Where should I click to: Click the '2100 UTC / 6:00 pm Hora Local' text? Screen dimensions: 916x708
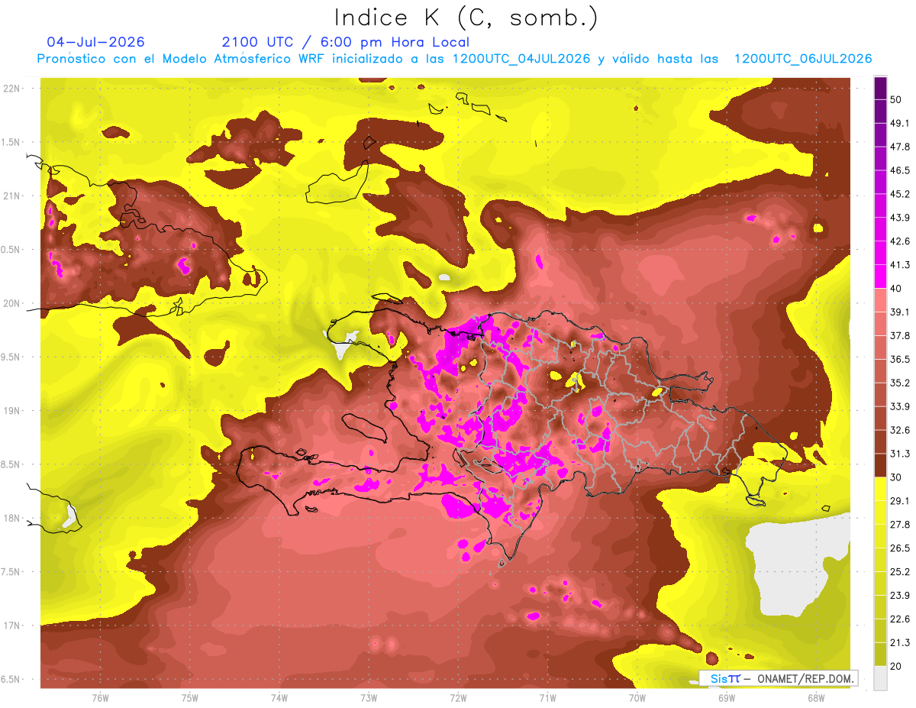[346, 42]
